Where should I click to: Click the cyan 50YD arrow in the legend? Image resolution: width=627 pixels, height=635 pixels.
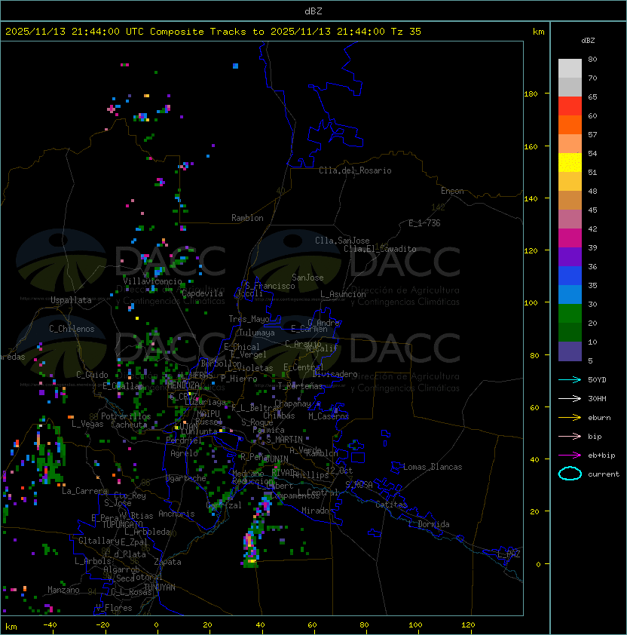coord(570,380)
